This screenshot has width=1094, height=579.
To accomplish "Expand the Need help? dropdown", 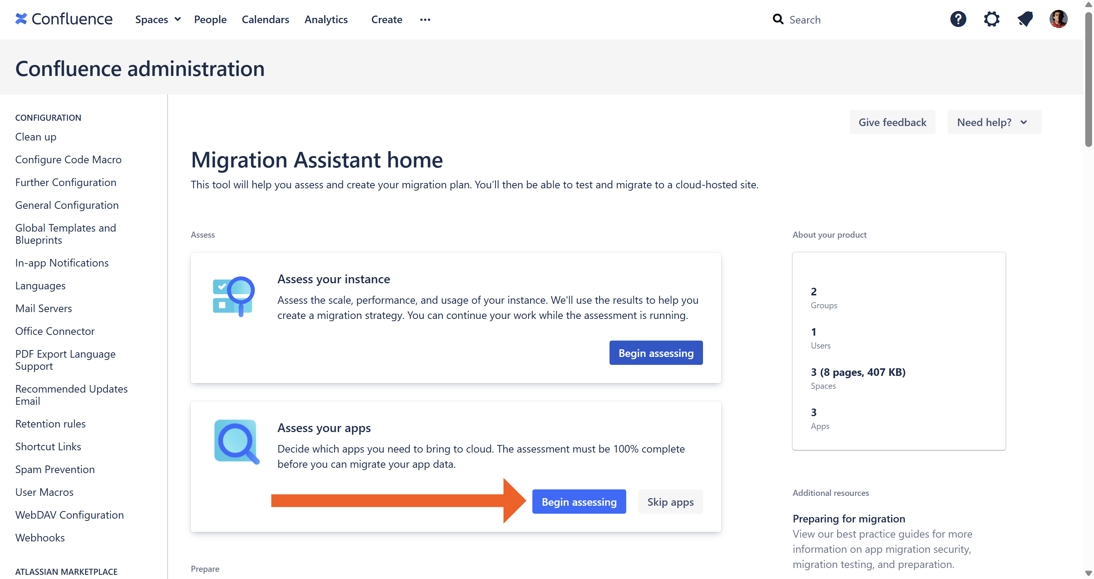I will [994, 122].
